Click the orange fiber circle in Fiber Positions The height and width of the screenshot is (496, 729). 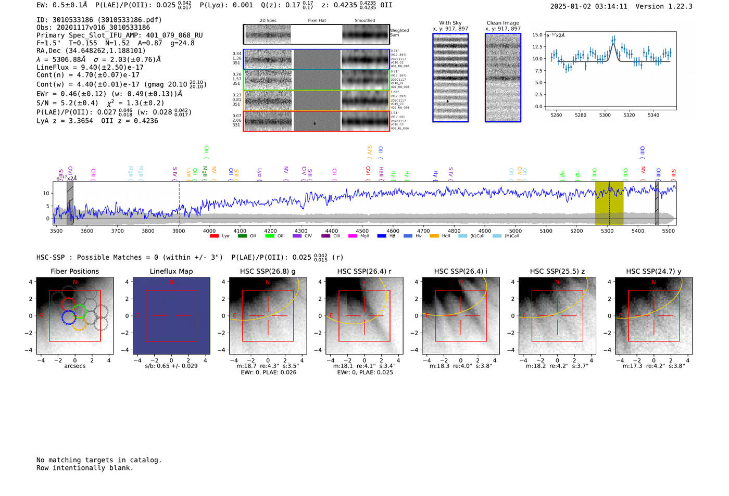79,324
